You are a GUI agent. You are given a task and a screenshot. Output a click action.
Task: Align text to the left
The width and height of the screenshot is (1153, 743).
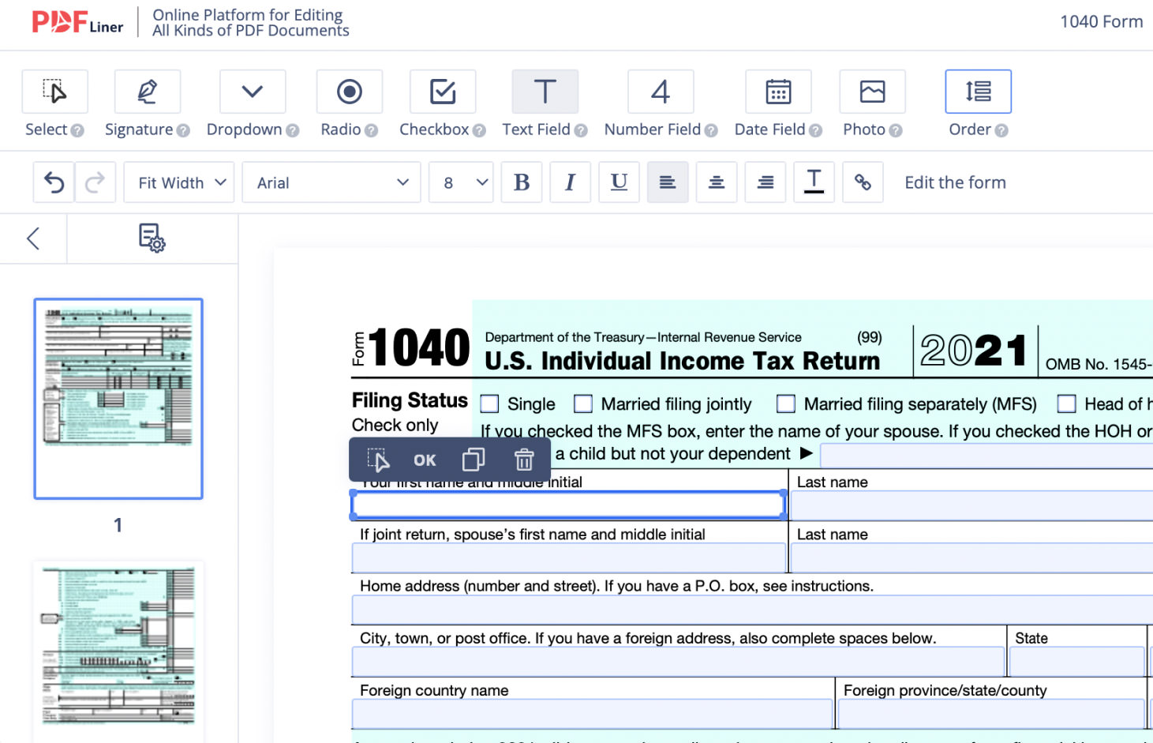[668, 182]
